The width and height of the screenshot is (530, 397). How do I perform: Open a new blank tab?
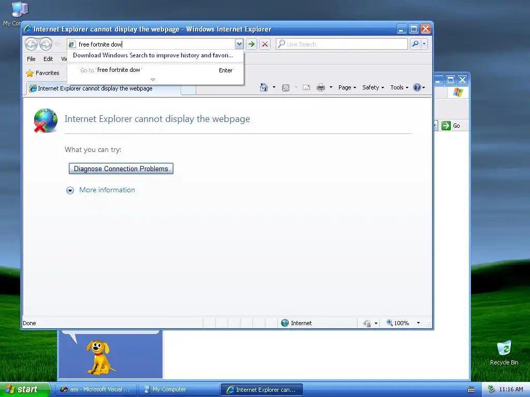(x=188, y=89)
